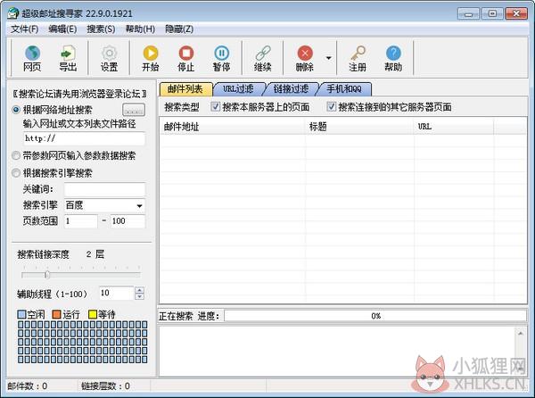
Task: Click the 辅助线程 value field showing 10
Action: coord(116,293)
